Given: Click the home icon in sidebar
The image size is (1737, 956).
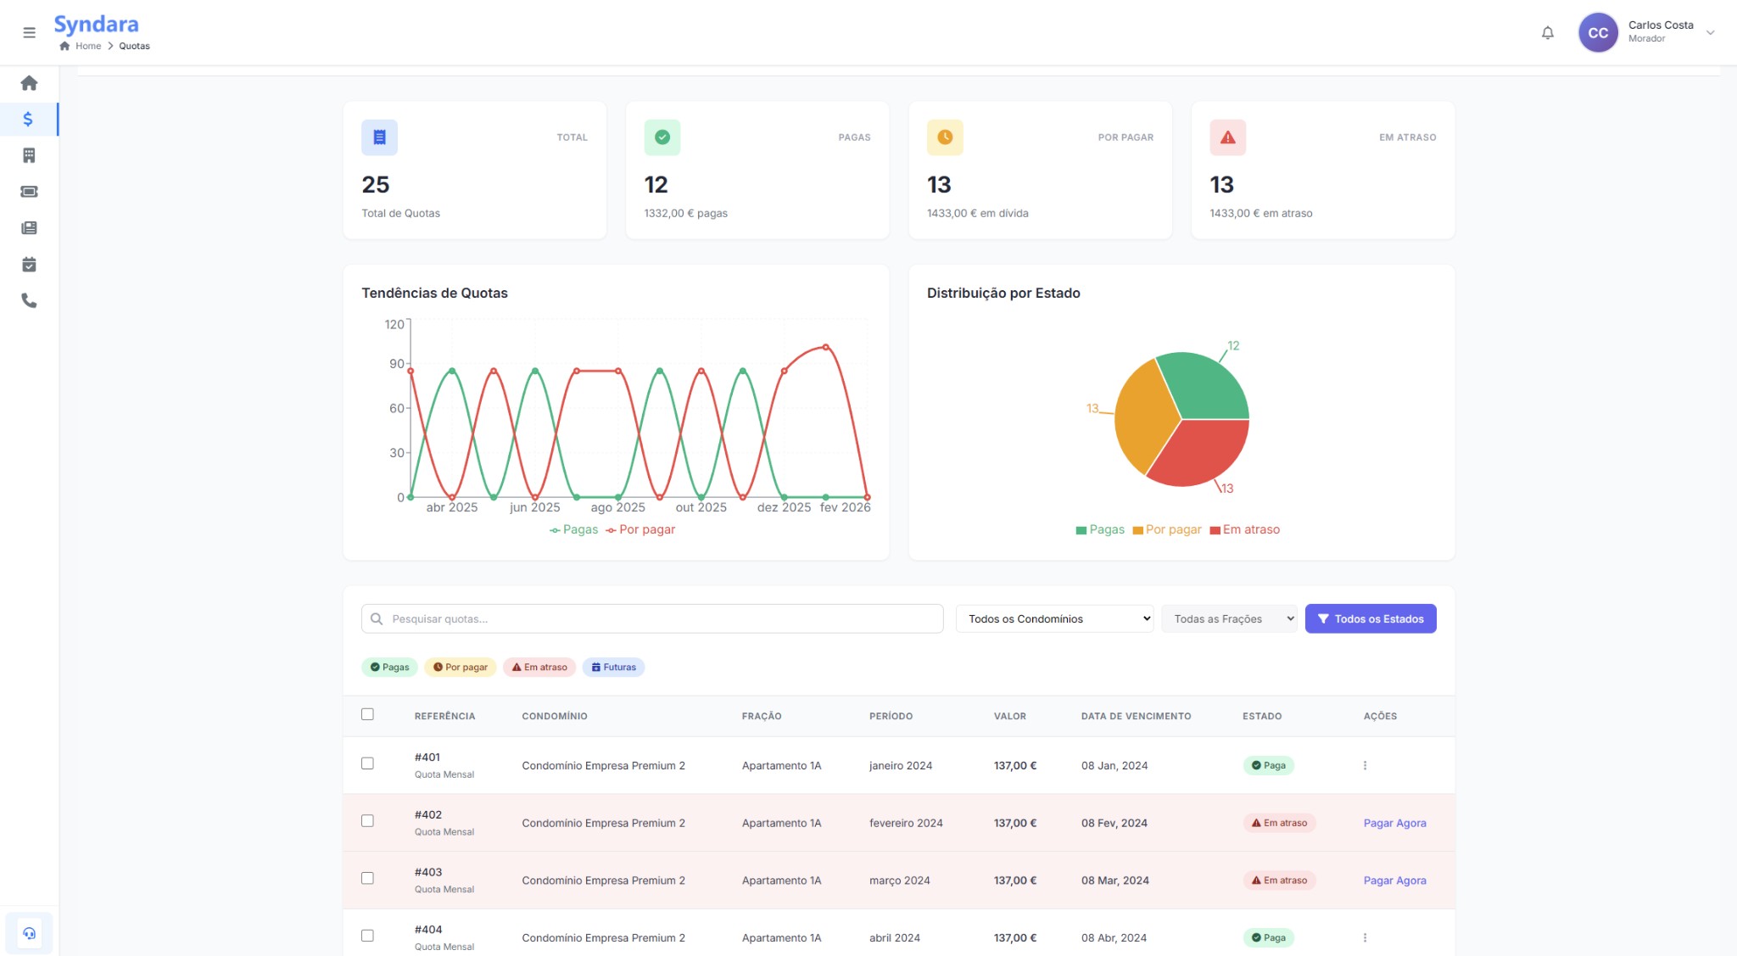Looking at the screenshot, I should click(x=29, y=83).
